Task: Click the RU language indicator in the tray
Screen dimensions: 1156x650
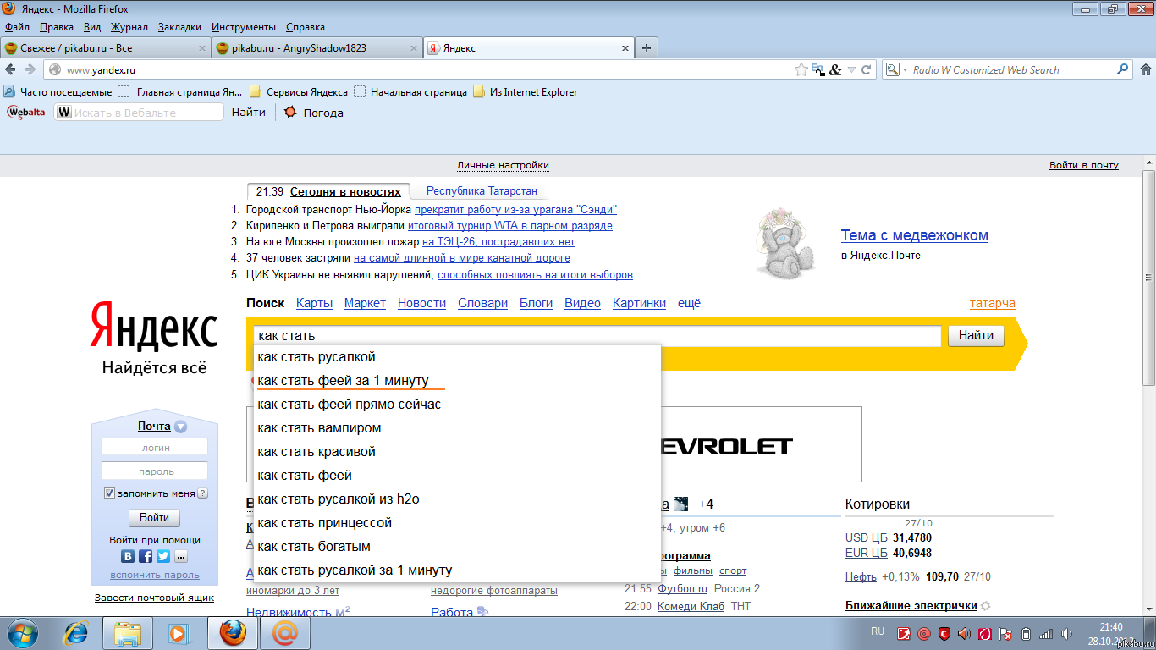Action: click(878, 631)
